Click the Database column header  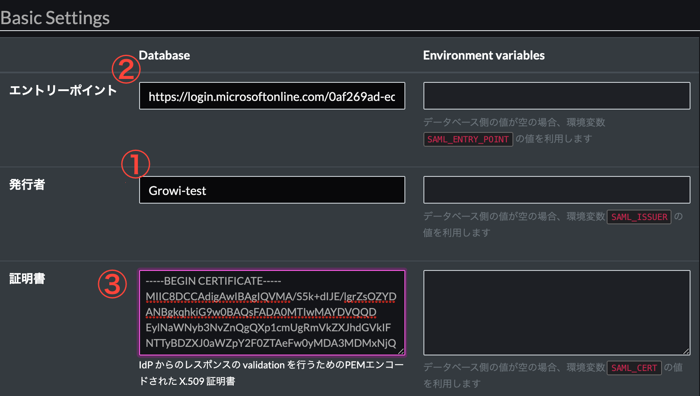pos(164,55)
